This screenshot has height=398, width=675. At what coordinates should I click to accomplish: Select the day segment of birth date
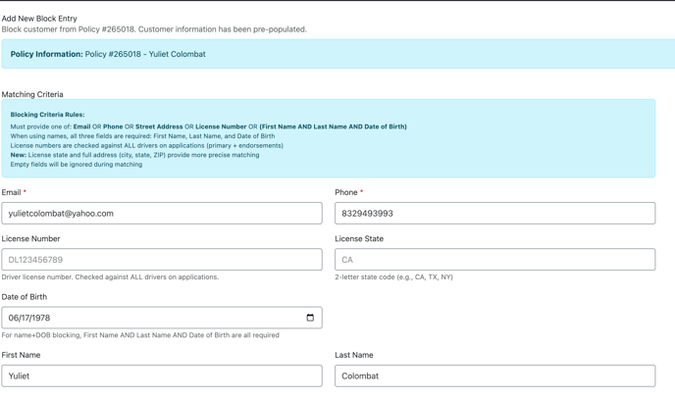[25, 318]
